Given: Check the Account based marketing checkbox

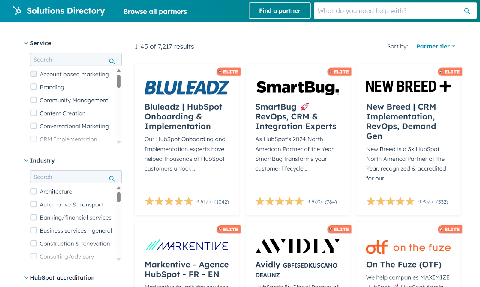Looking at the screenshot, I should [34, 74].
